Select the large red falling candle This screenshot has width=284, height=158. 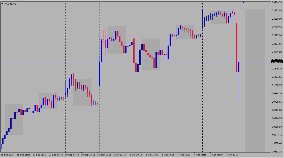click(x=237, y=47)
